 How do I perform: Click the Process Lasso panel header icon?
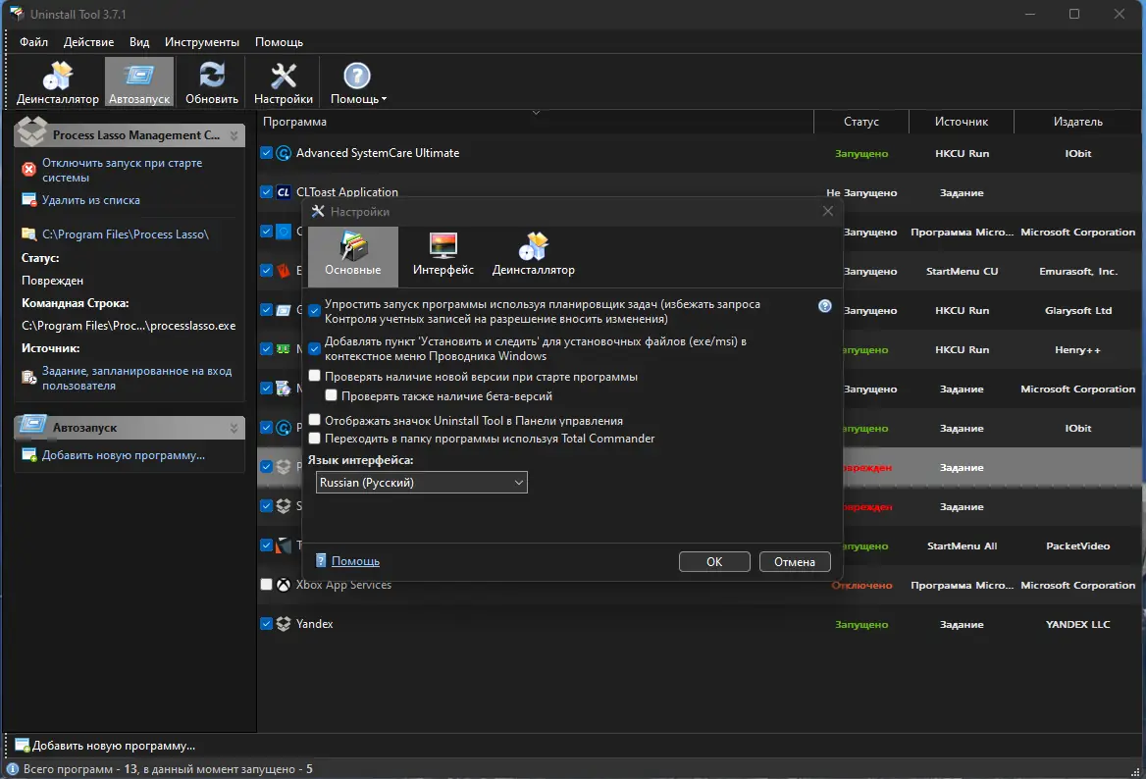[32, 131]
